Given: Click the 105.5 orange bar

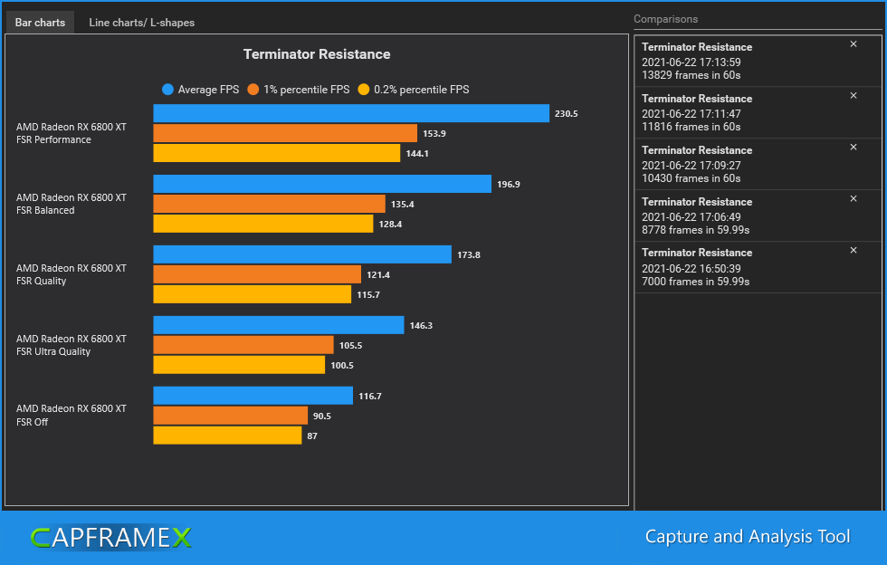Looking at the screenshot, I should coord(243,345).
